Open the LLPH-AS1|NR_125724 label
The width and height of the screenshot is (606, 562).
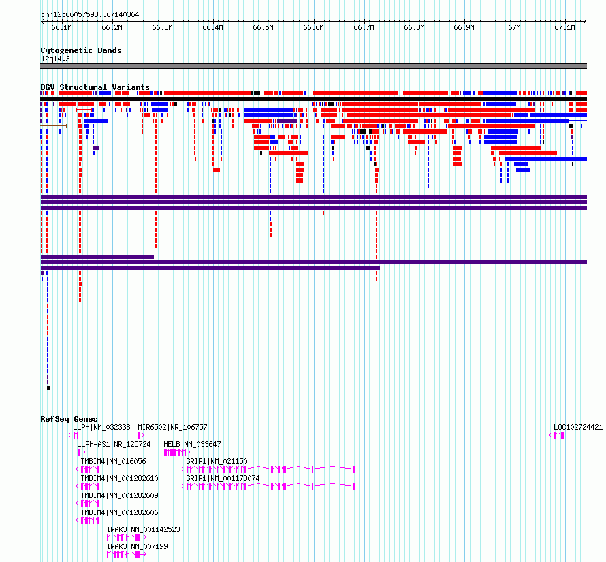click(114, 444)
